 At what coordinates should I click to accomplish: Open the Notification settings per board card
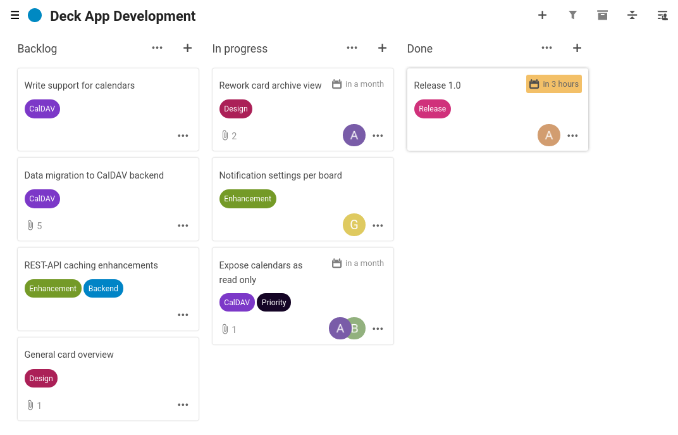(280, 175)
